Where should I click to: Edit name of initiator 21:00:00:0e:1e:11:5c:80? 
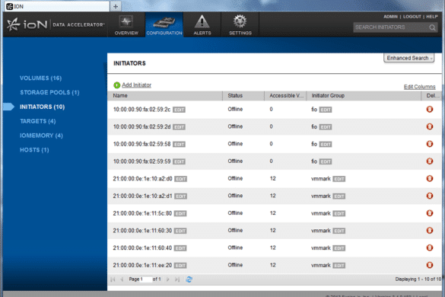[x=180, y=214]
